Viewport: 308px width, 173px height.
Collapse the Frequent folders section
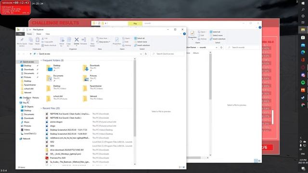coord(41,61)
